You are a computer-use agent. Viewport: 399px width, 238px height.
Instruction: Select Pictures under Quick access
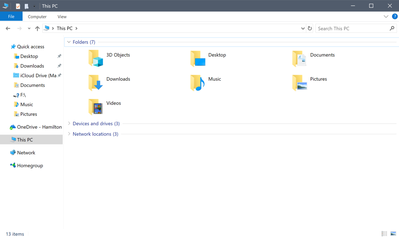click(28, 114)
